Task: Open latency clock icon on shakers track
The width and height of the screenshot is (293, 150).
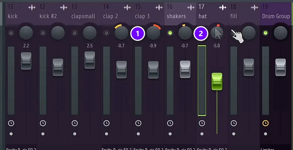Action: [x=170, y=123]
